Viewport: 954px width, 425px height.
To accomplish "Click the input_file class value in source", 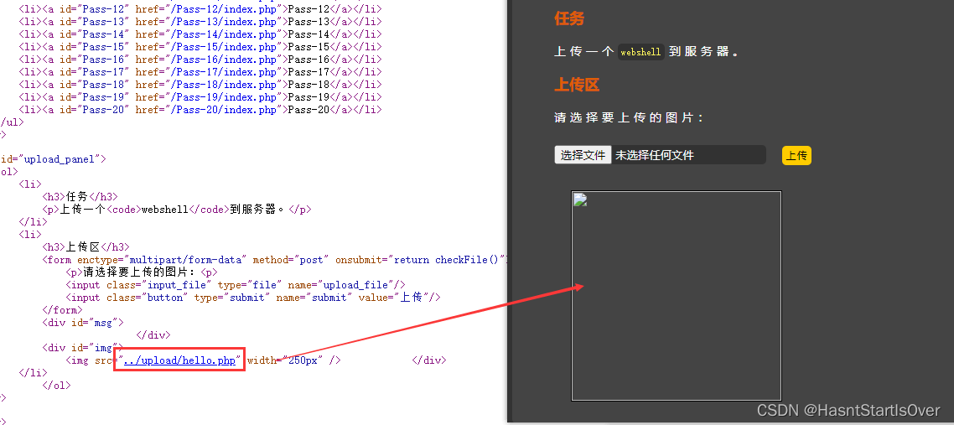I will (177, 285).
